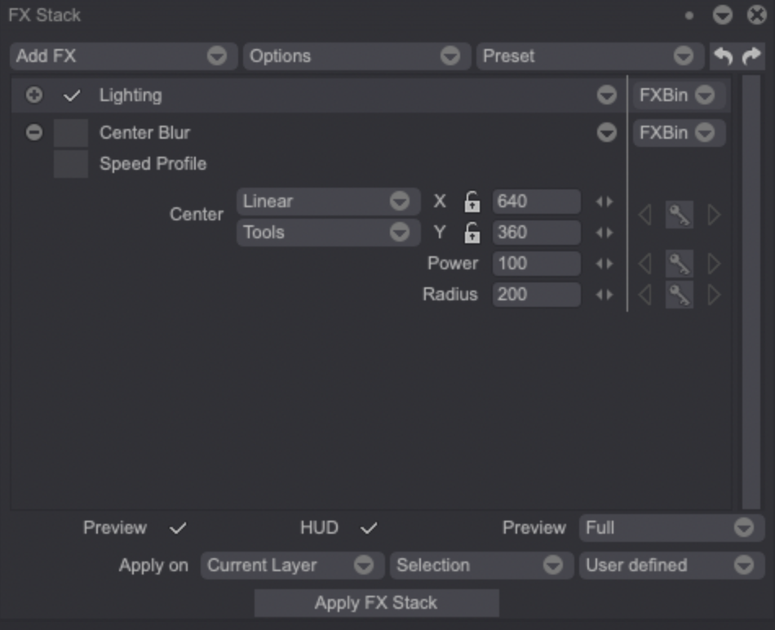Click the redo arrow icon
775x630 pixels.
pyautogui.click(x=751, y=55)
